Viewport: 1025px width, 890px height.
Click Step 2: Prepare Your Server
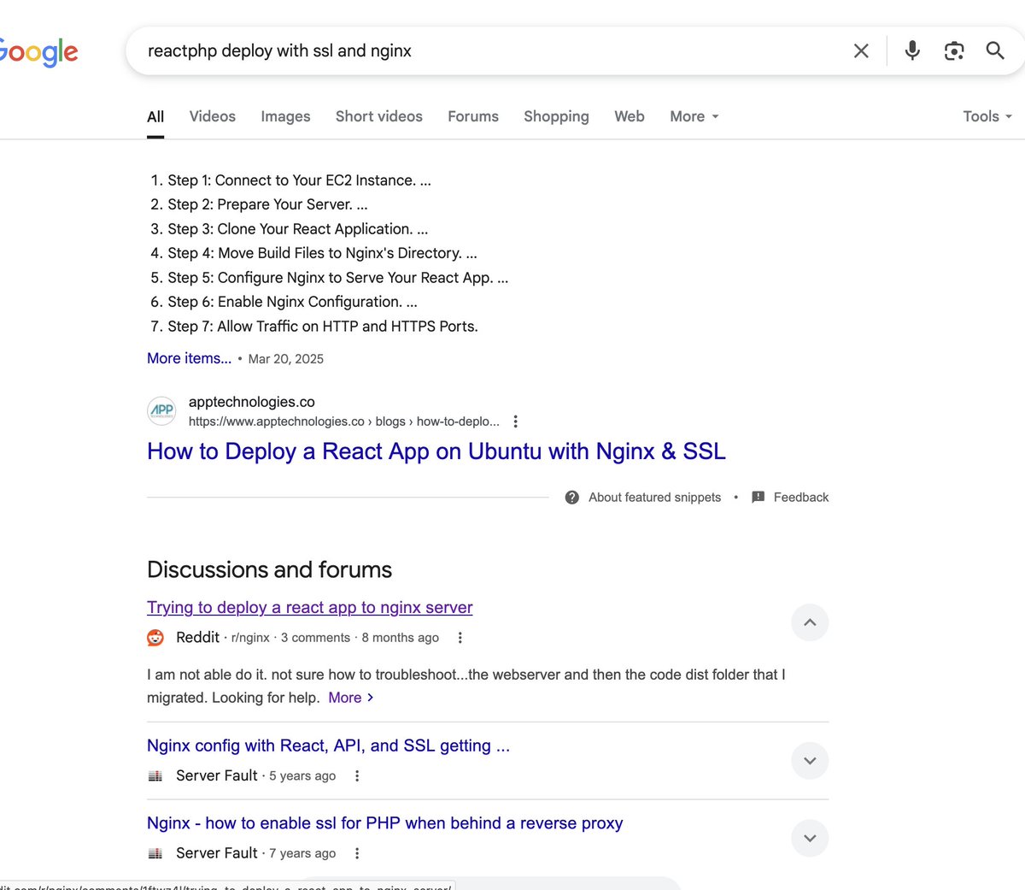pos(267,204)
